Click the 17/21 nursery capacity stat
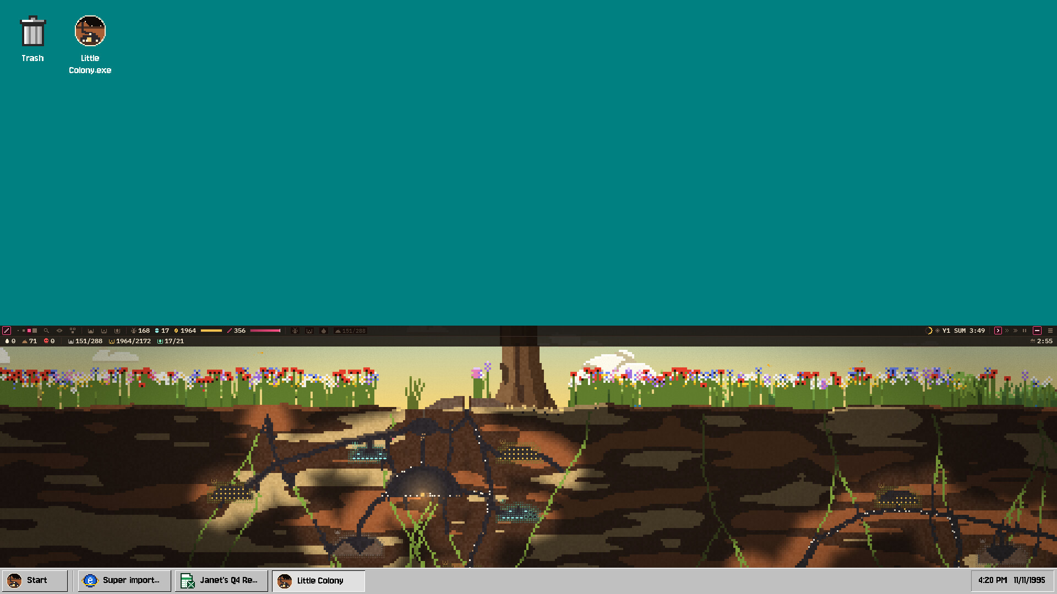1057x594 pixels. [171, 341]
